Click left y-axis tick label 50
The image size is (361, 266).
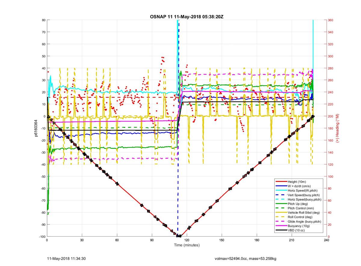(43, 56)
